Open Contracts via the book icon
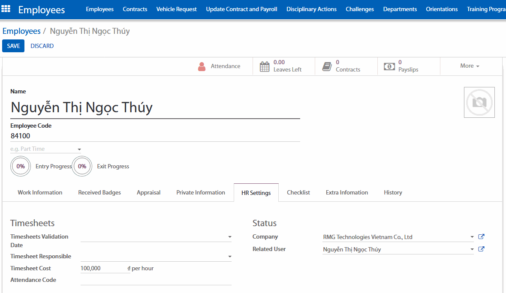This screenshot has width=506, height=293. 327,66
